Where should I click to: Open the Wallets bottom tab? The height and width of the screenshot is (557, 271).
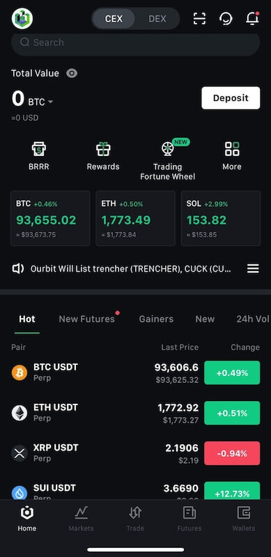coord(244,519)
